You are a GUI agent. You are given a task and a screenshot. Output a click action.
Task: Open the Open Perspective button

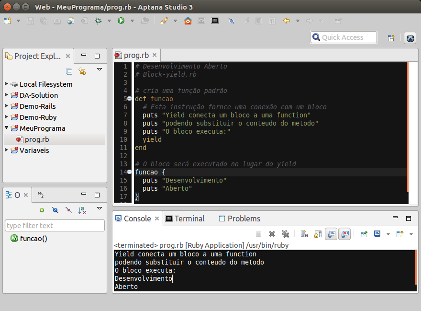391,38
